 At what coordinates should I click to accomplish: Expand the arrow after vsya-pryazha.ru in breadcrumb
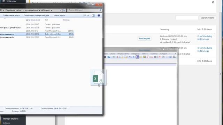(39, 10)
